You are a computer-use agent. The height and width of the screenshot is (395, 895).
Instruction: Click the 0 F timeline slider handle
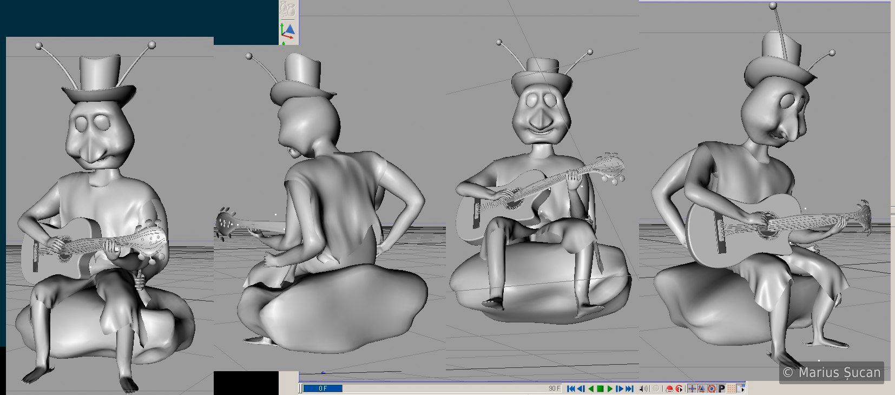[x=323, y=389]
